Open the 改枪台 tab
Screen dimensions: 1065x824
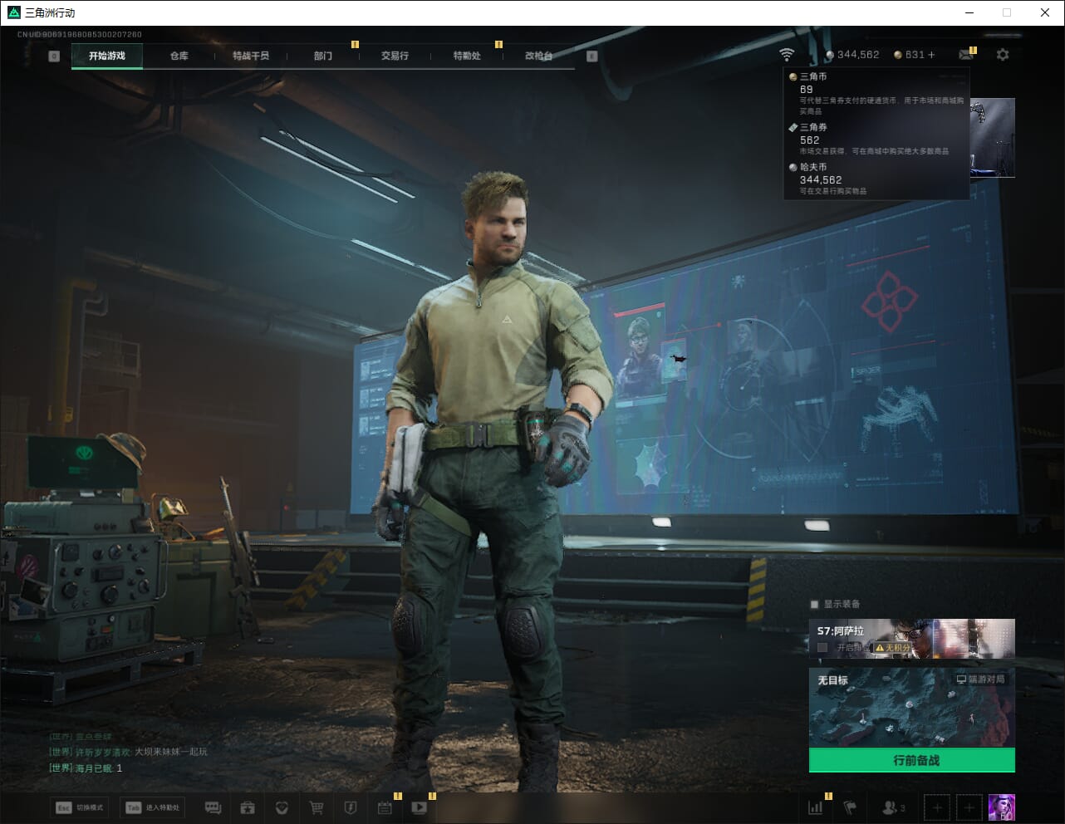pos(538,56)
